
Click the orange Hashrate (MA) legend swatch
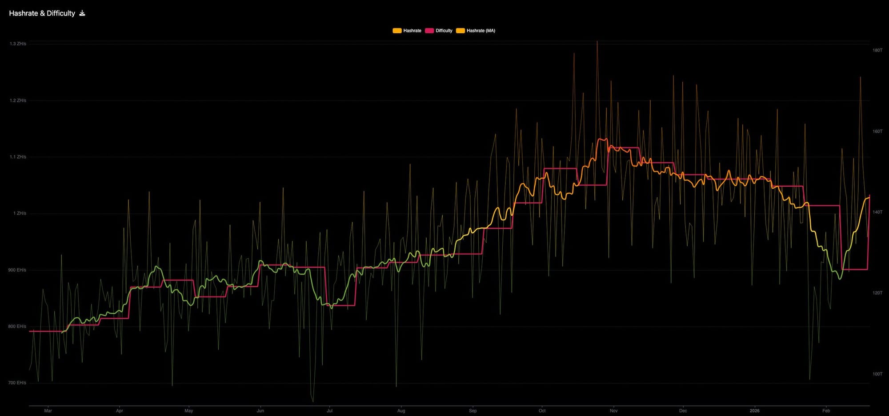(461, 30)
